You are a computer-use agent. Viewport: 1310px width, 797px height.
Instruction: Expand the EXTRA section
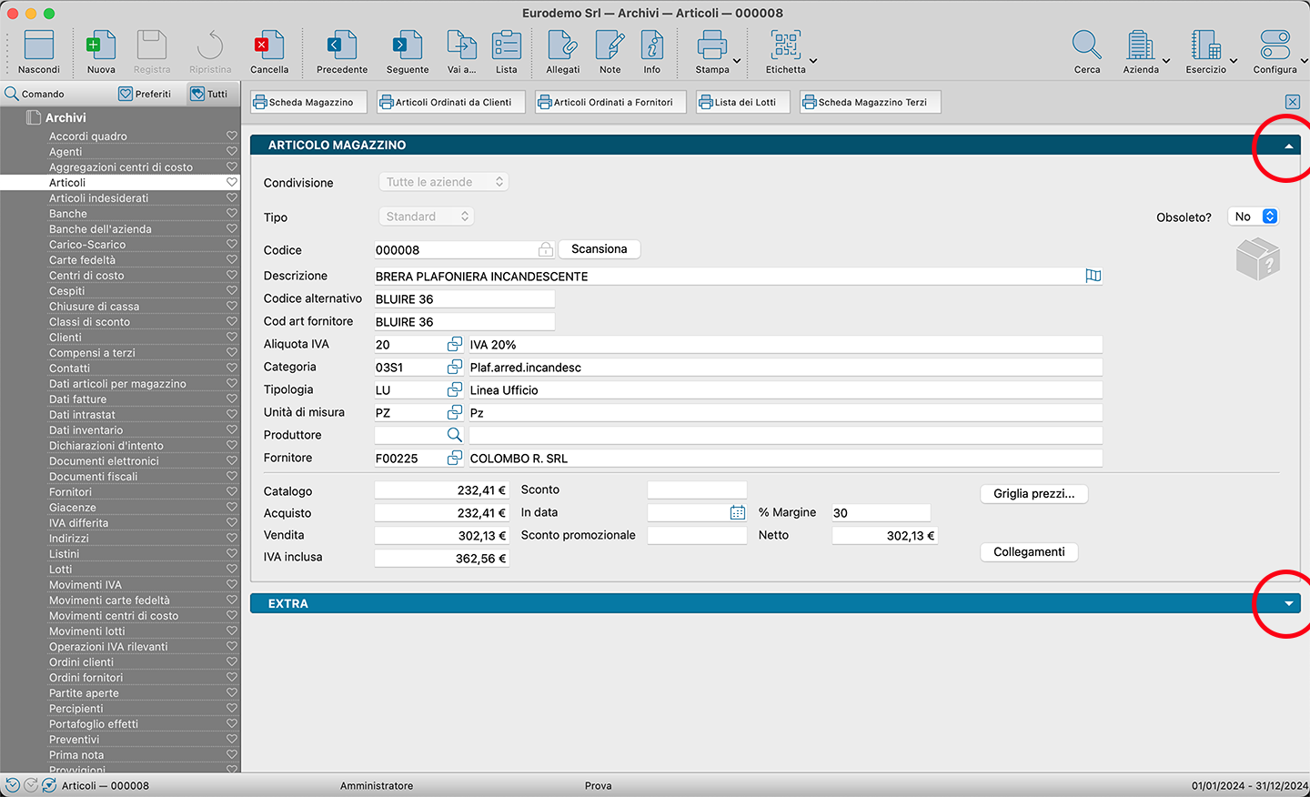point(1288,604)
